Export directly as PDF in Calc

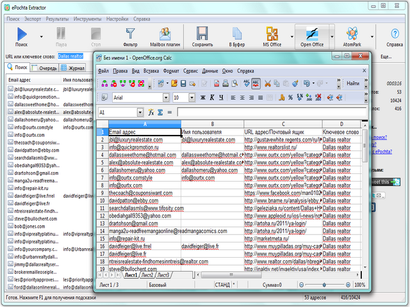click(x=217, y=84)
